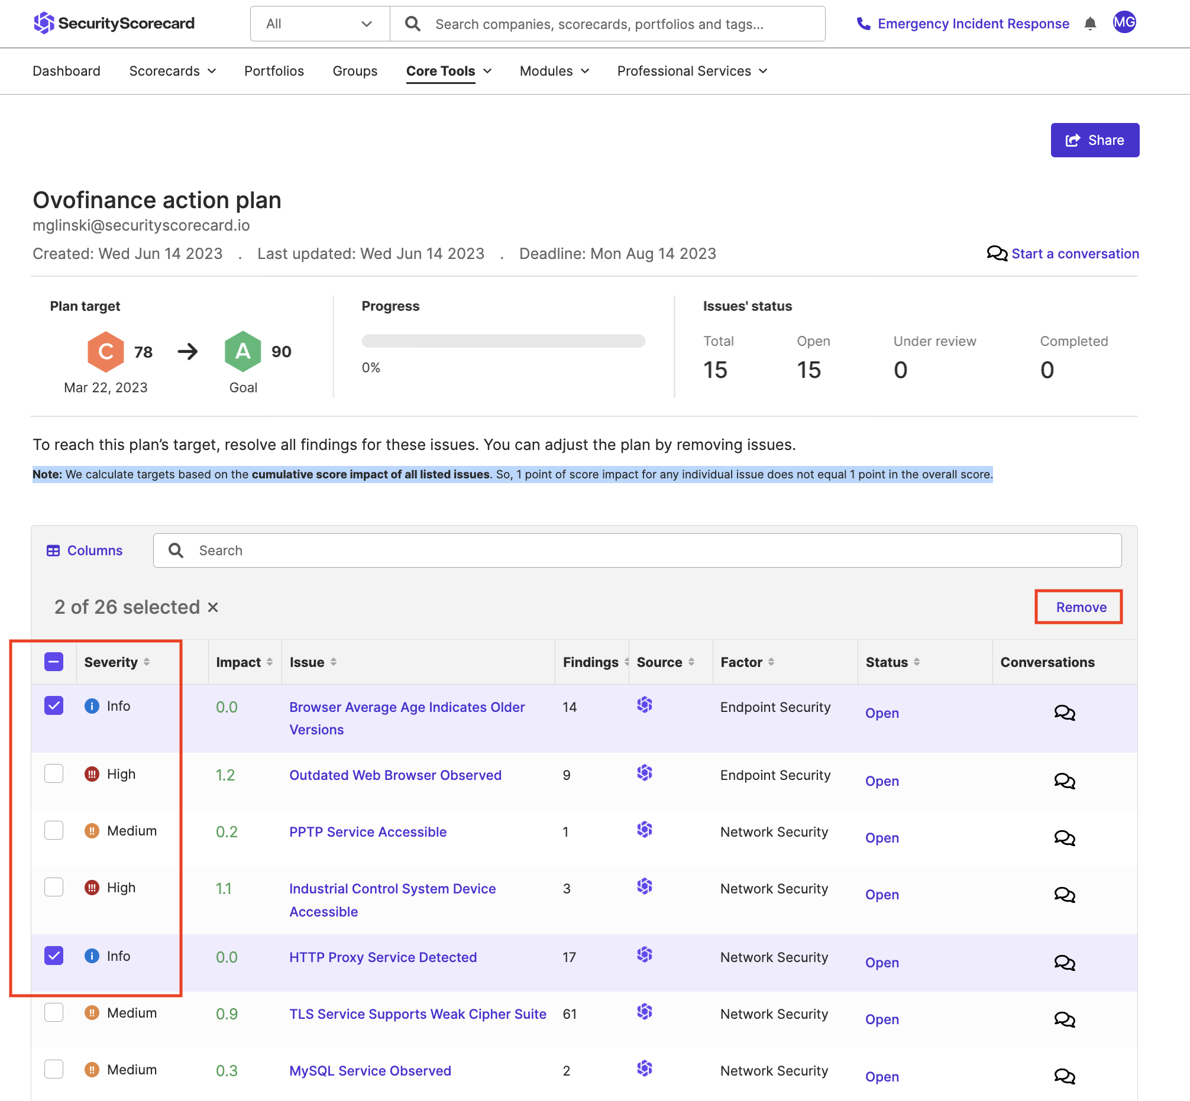Click source icon for Browser Average Age row
This screenshot has width=1190, height=1101.
644,705
